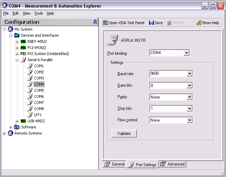This screenshot has height=177, width=226.
Task: Maximize the Measurement & Automation Explorer window
Action: point(212,6)
